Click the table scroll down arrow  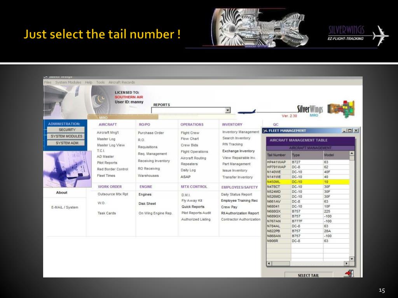click(352, 259)
